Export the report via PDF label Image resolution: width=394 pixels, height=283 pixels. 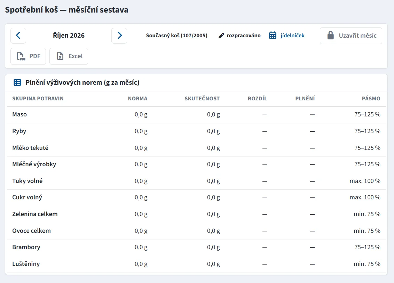tap(35, 56)
